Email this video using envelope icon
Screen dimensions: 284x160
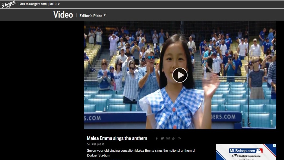click(x=168, y=139)
